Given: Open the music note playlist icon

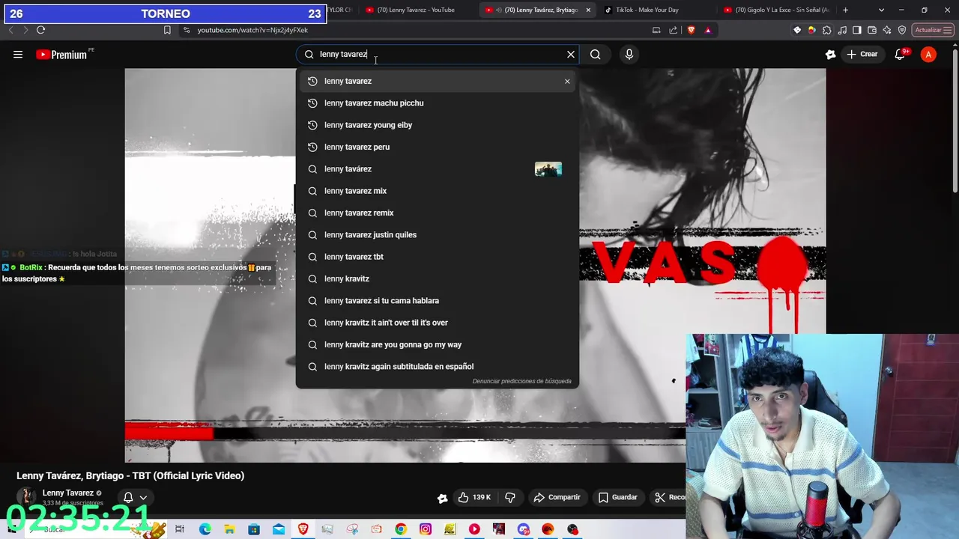Looking at the screenshot, I should click(x=842, y=30).
